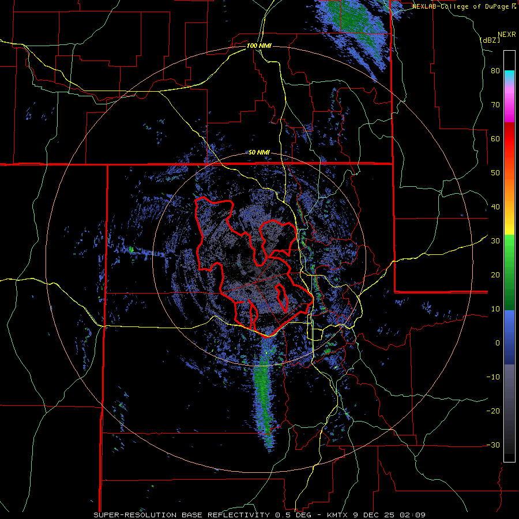
Task: Click the 60 value on the dBZ scale
Action: pos(495,138)
